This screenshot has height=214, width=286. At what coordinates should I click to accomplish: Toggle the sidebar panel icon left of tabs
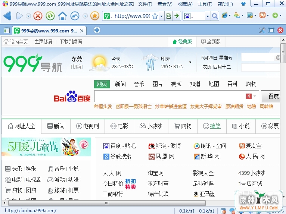[x=7, y=30]
